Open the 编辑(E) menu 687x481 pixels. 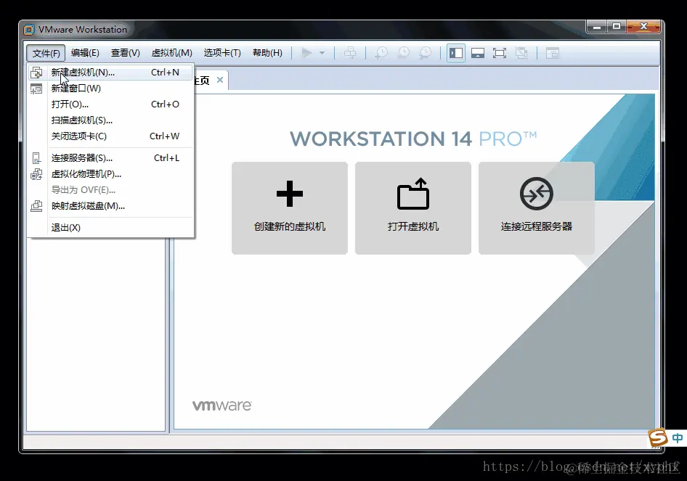point(85,53)
